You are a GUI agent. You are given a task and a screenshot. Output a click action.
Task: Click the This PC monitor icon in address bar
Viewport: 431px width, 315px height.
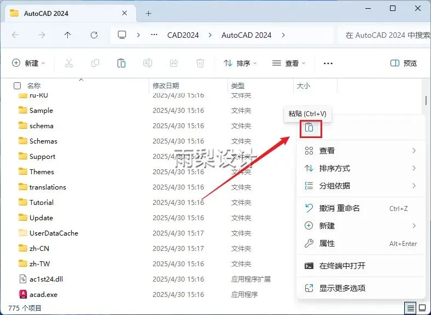[122, 35]
